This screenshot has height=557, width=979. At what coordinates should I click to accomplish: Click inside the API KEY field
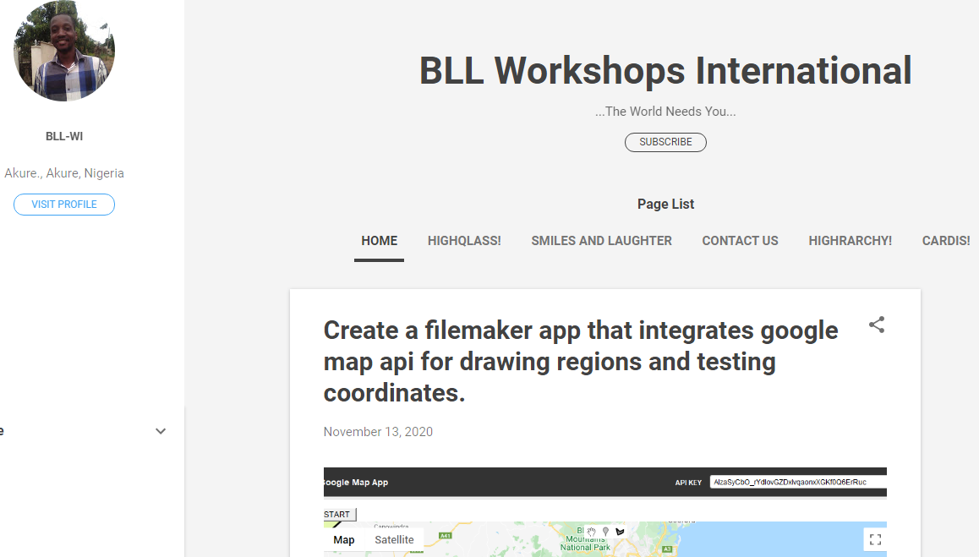click(x=796, y=482)
